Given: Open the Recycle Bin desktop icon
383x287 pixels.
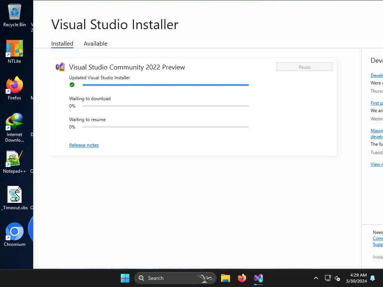Looking at the screenshot, I should click(15, 15).
